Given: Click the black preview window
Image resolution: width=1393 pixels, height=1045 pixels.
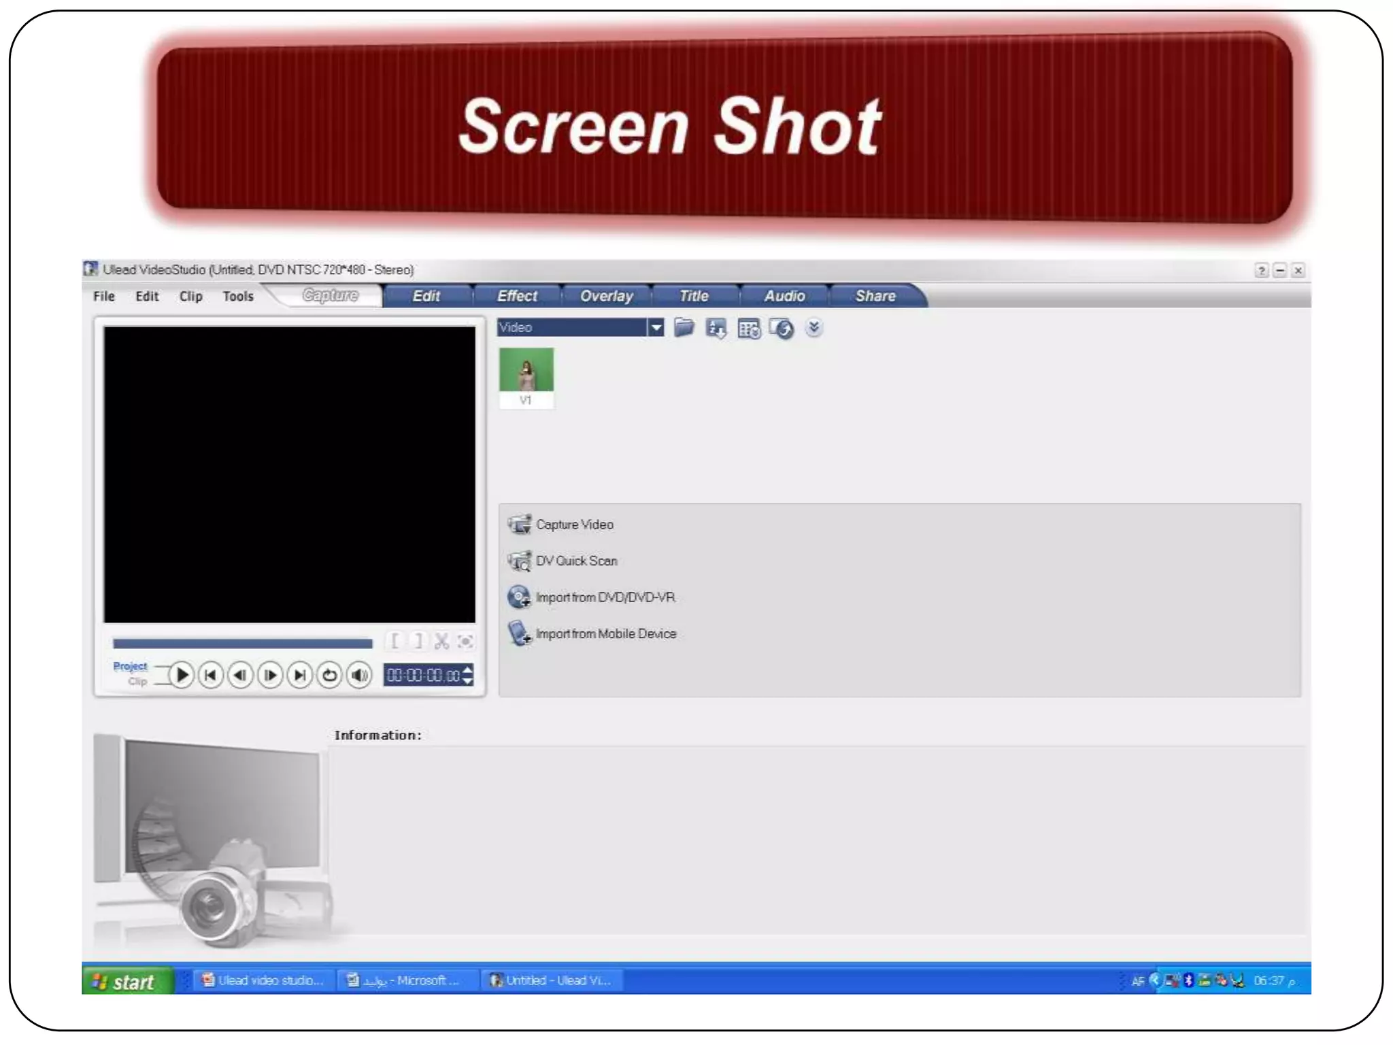Looking at the screenshot, I should 289,474.
